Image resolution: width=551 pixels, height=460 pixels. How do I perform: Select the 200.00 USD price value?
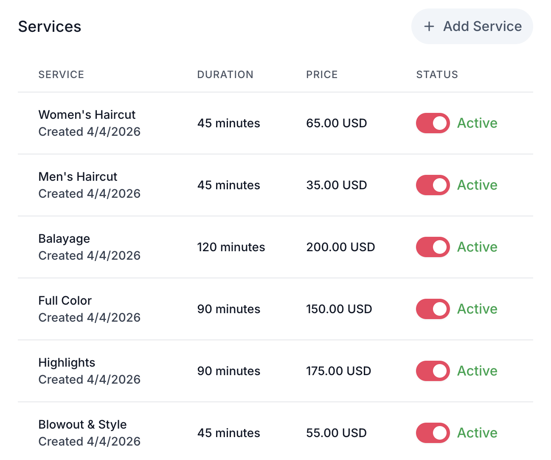coord(340,247)
